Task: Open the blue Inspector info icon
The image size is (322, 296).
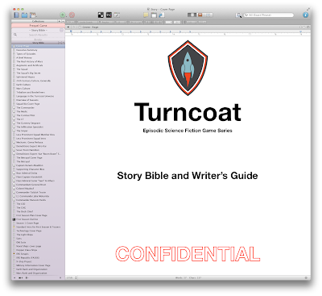Action: pyautogui.click(x=305, y=15)
